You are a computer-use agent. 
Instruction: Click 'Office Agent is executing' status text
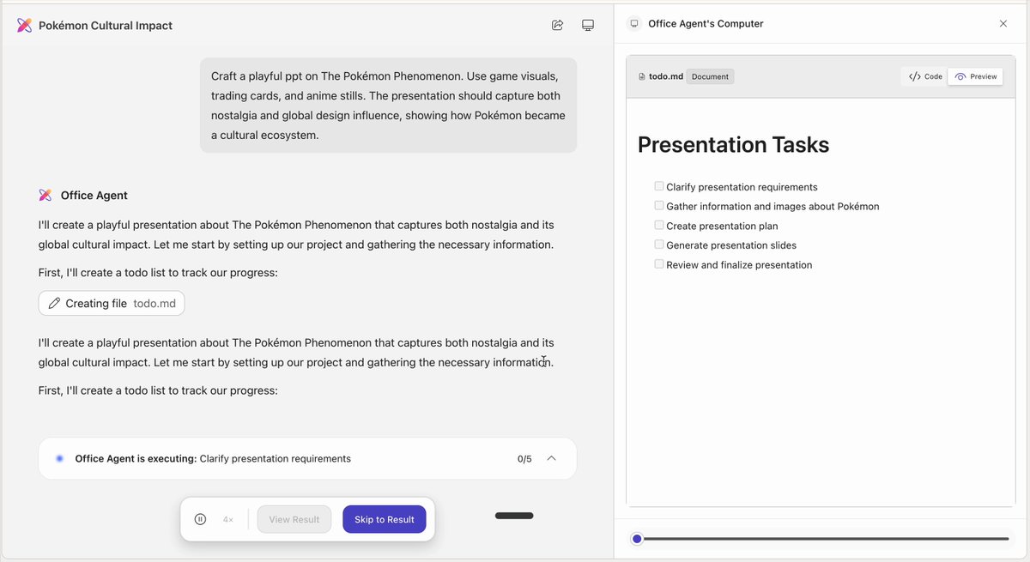pos(136,459)
